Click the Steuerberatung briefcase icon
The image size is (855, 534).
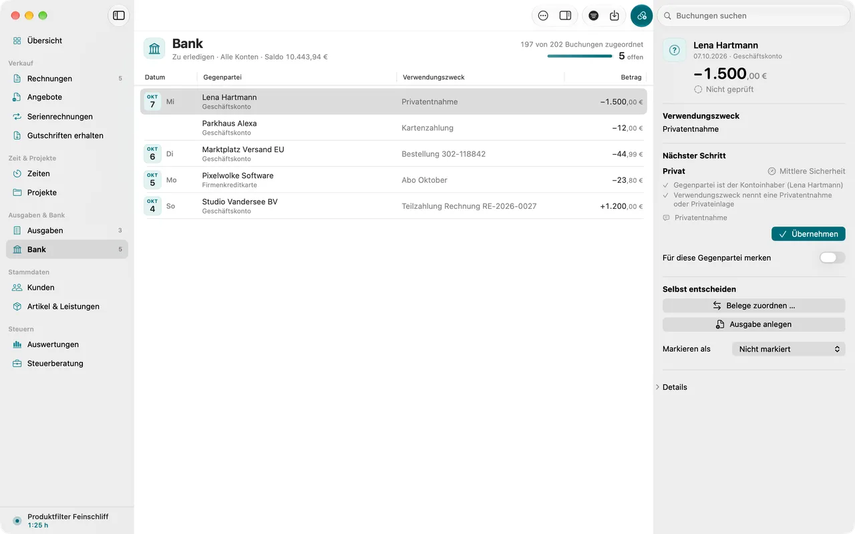click(17, 364)
